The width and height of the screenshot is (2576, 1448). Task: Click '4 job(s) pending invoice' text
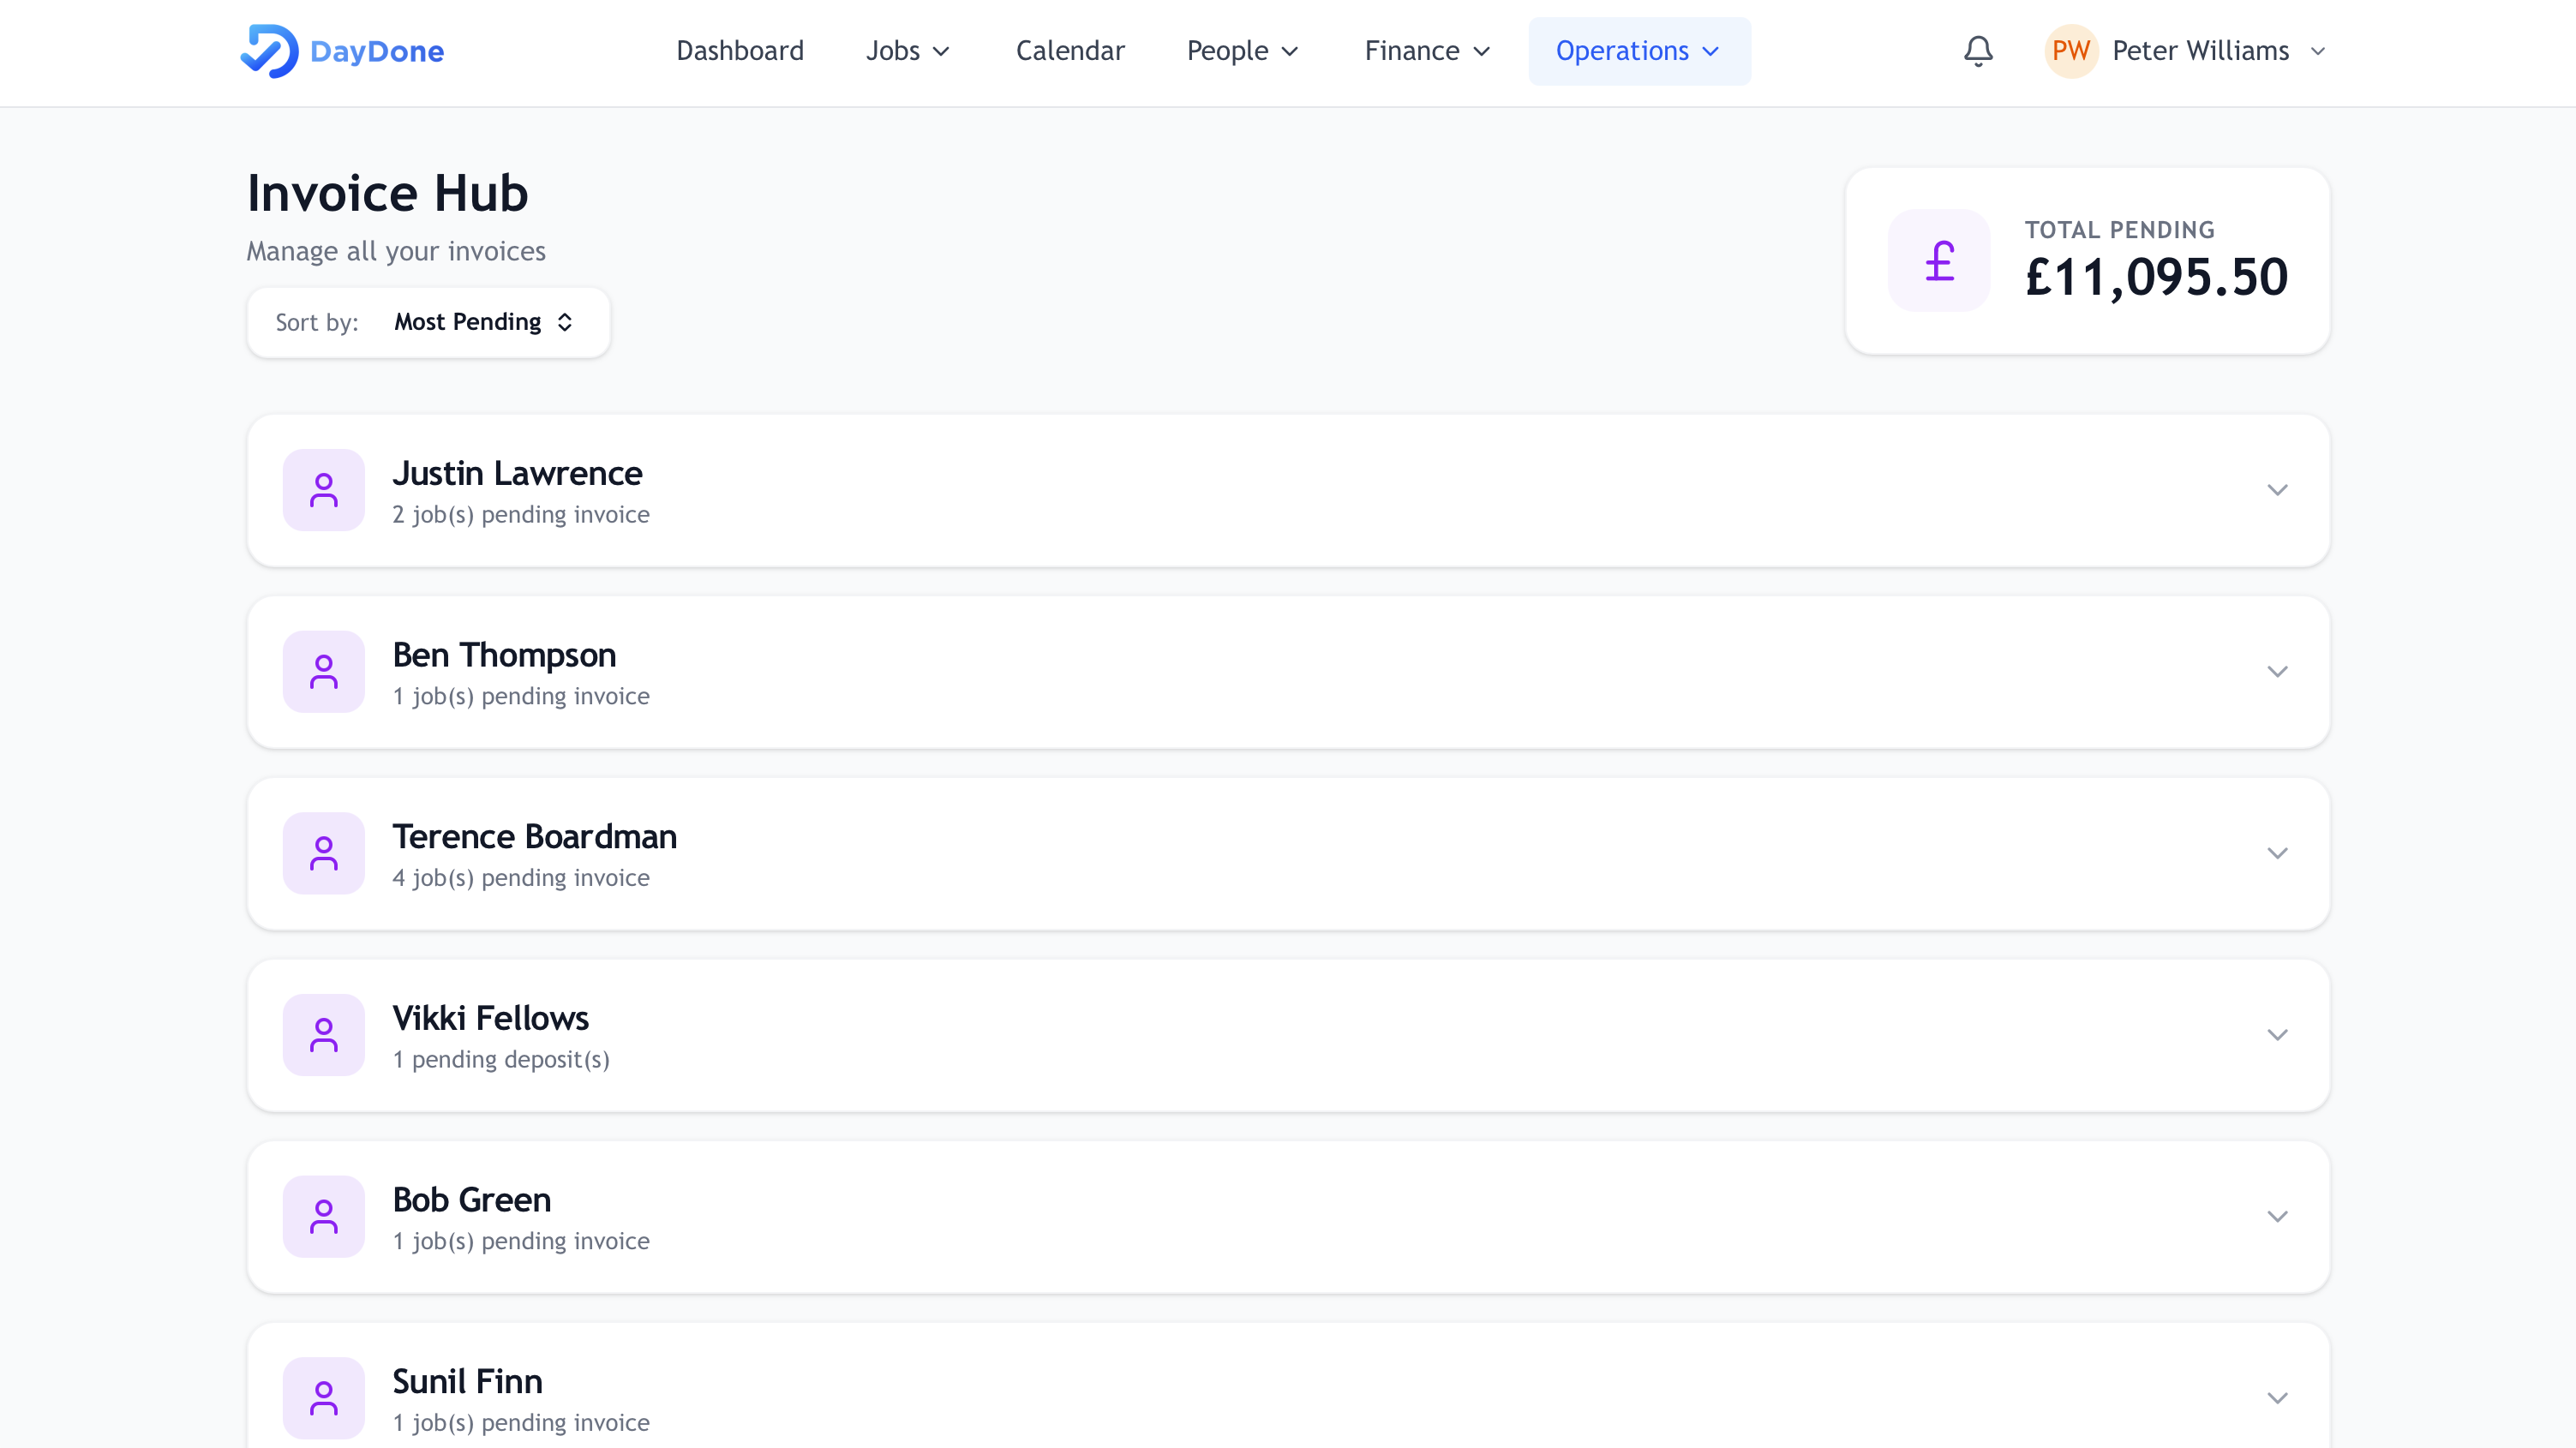click(x=521, y=878)
